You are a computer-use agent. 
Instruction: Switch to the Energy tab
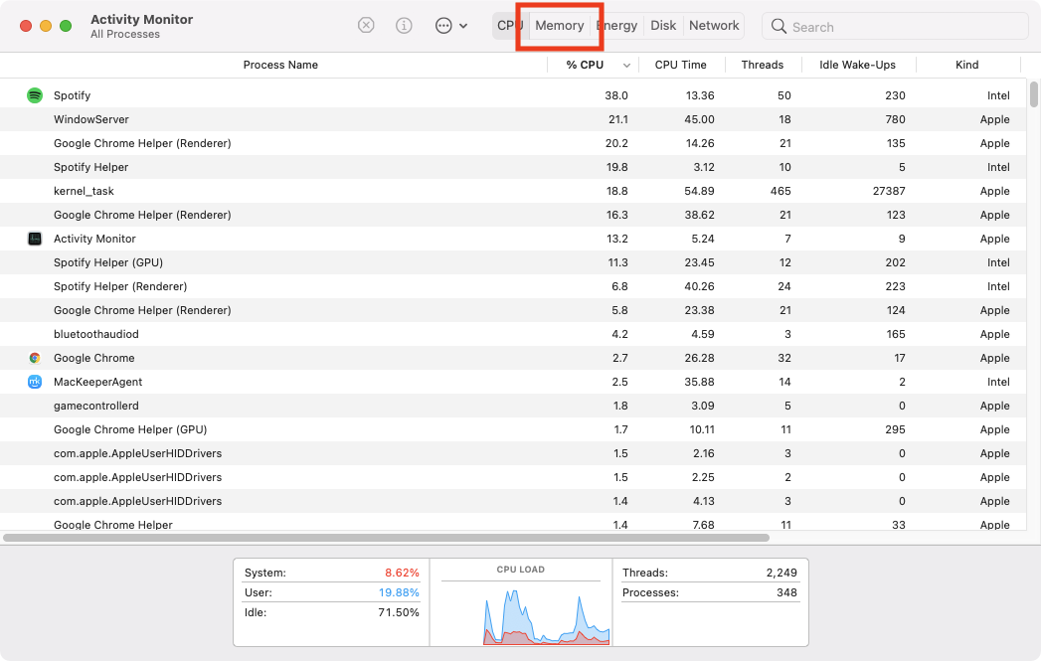pos(616,25)
